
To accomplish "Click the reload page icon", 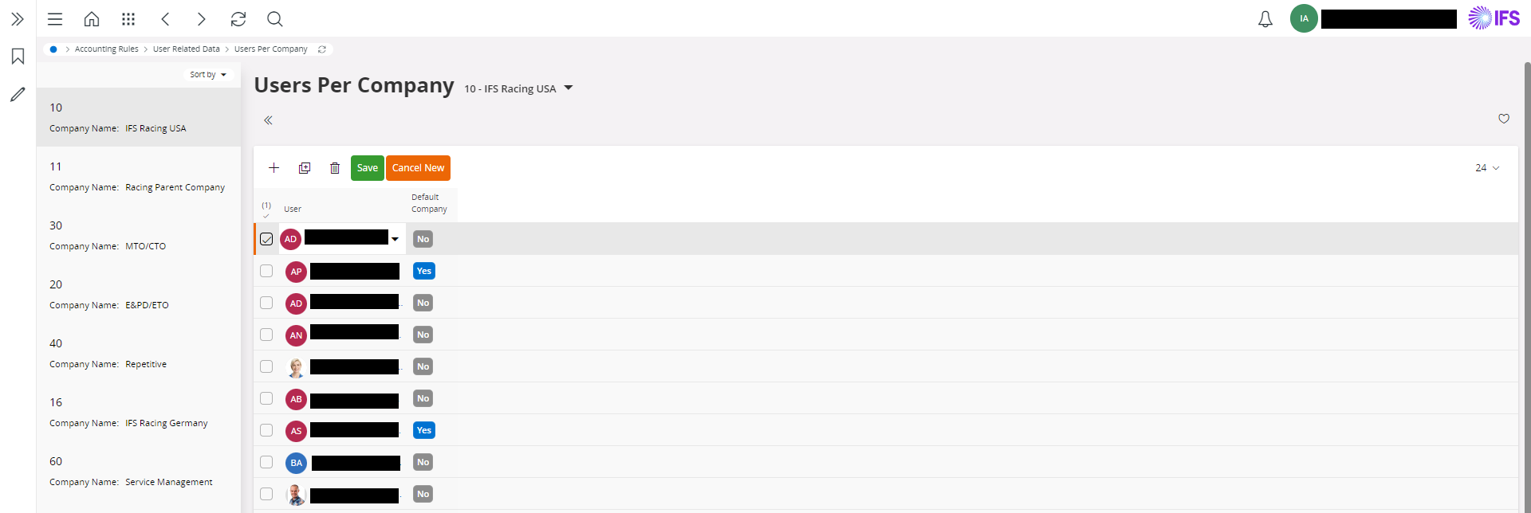I will coord(238,19).
